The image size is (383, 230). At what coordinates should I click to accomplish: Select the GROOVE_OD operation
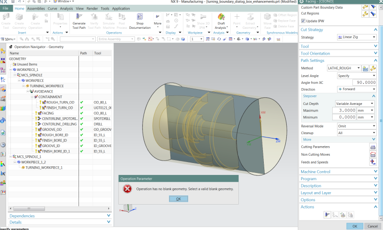(x=52, y=129)
